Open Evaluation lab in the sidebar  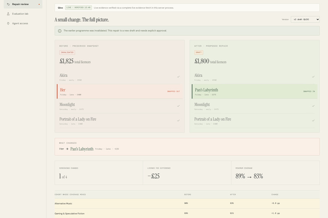[20, 14]
